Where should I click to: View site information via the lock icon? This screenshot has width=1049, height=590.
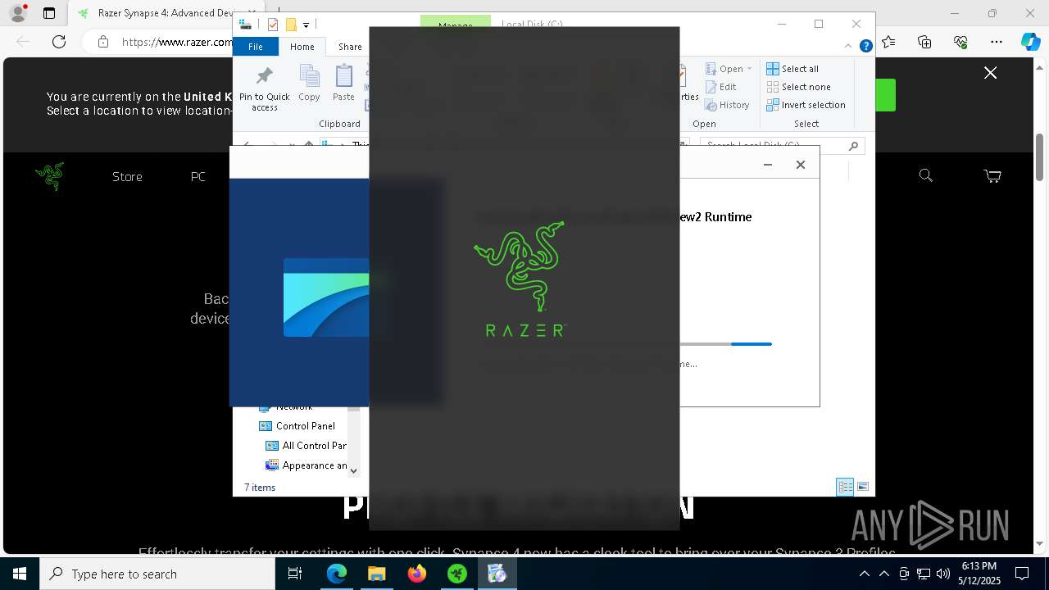[x=102, y=42]
